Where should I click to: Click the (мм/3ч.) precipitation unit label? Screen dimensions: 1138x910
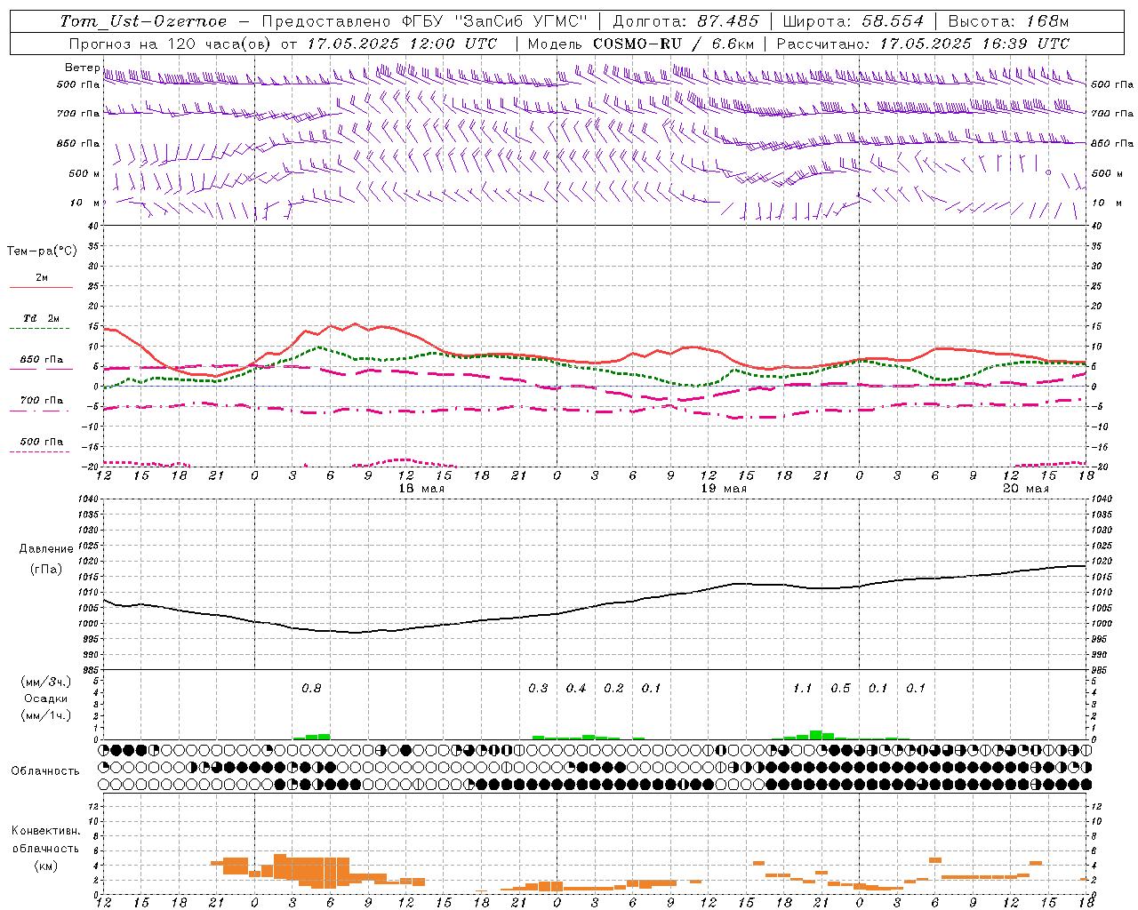pyautogui.click(x=46, y=682)
